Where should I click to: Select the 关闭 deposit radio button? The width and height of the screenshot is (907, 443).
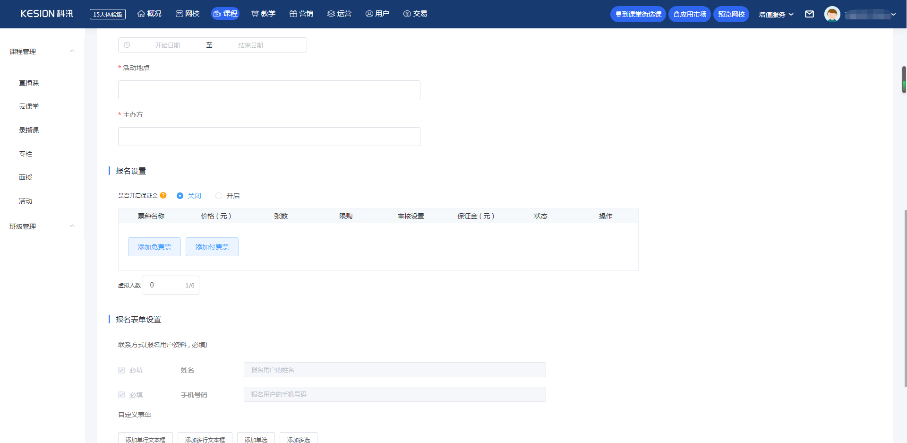tap(180, 196)
